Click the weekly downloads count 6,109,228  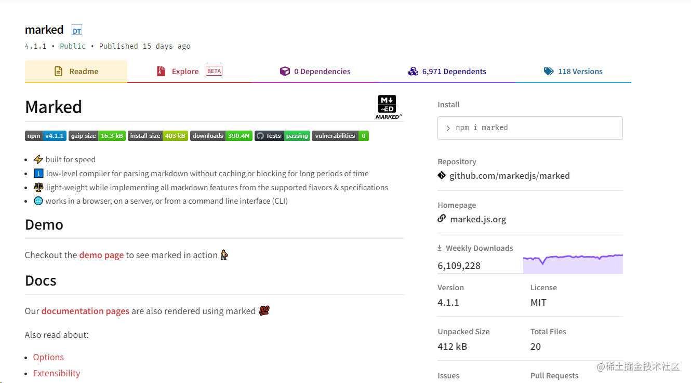click(459, 266)
